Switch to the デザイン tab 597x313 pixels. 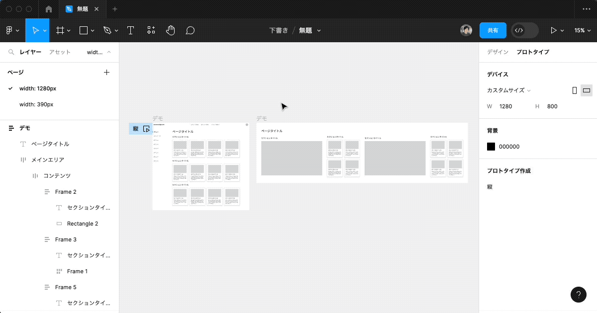point(497,52)
